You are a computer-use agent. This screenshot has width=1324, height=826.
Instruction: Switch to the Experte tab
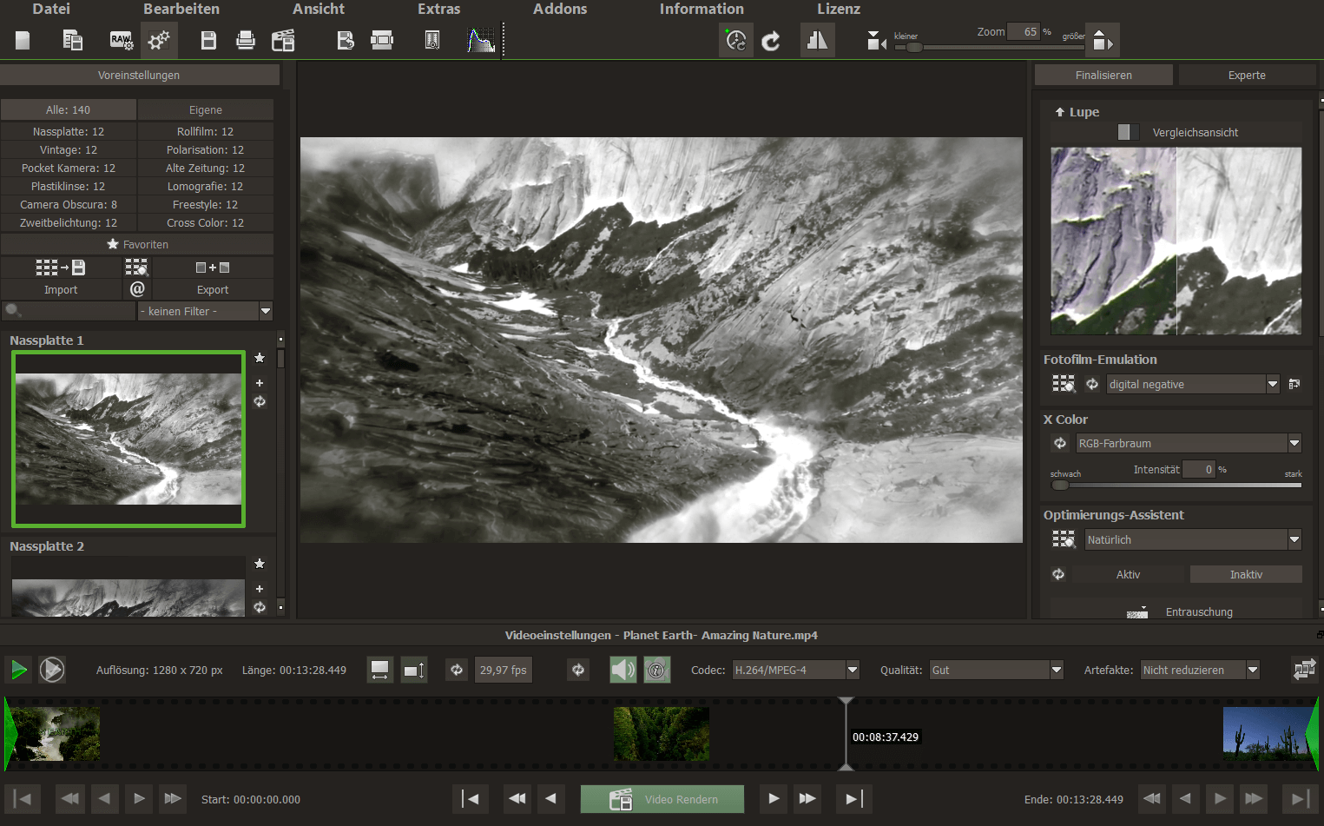[1247, 76]
